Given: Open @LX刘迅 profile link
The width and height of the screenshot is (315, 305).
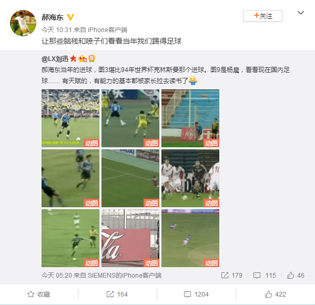Looking at the screenshot, I should click(x=55, y=59).
